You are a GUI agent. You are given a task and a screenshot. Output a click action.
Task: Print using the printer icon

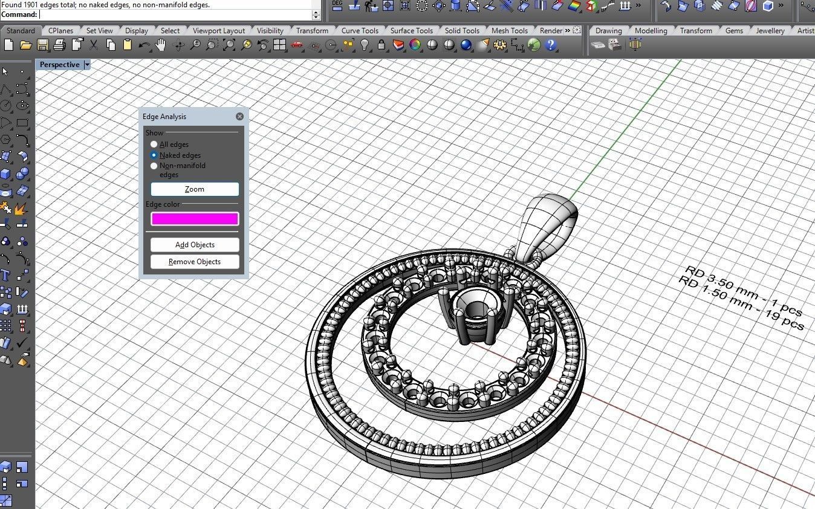[59, 45]
